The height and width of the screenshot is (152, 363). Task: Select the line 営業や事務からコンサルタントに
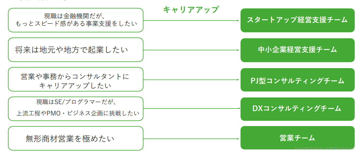click(x=75, y=77)
